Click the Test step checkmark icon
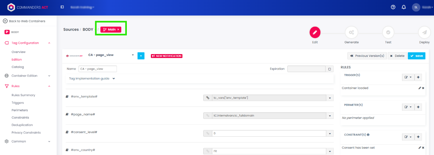 click(x=388, y=32)
